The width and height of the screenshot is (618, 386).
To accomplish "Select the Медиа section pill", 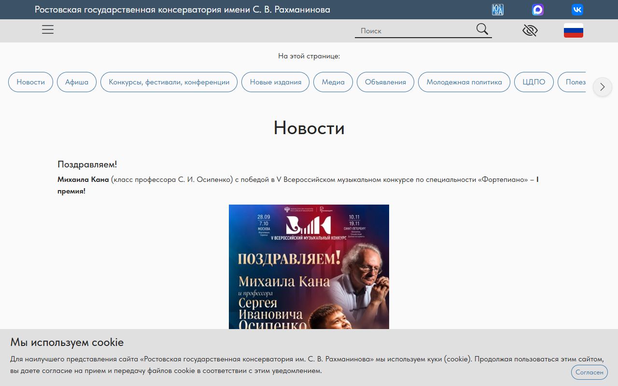I will (x=333, y=82).
